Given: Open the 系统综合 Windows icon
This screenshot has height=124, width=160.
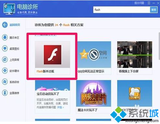Looking at the screenshot, I should coord(5,82).
